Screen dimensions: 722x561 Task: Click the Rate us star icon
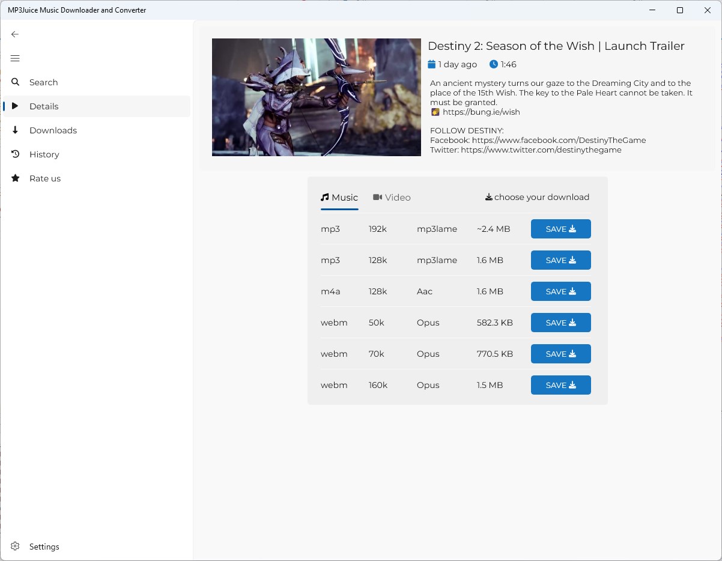[16, 178]
